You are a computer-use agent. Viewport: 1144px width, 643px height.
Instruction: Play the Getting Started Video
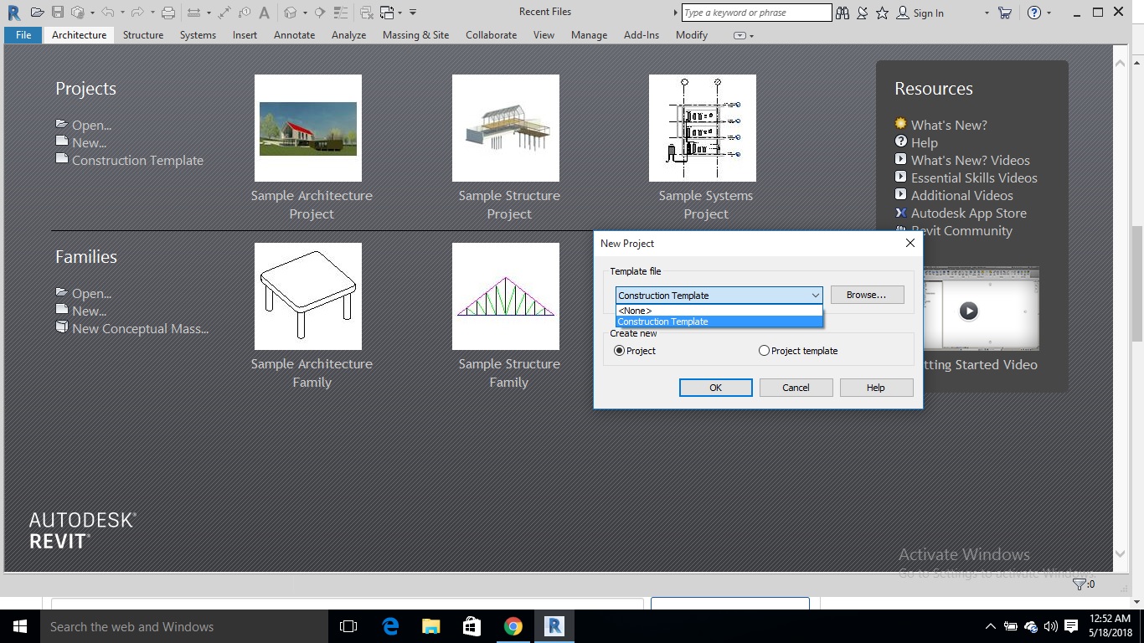point(969,311)
